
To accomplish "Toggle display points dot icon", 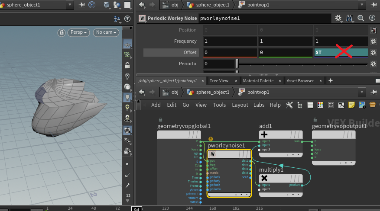I will [x=127, y=164].
